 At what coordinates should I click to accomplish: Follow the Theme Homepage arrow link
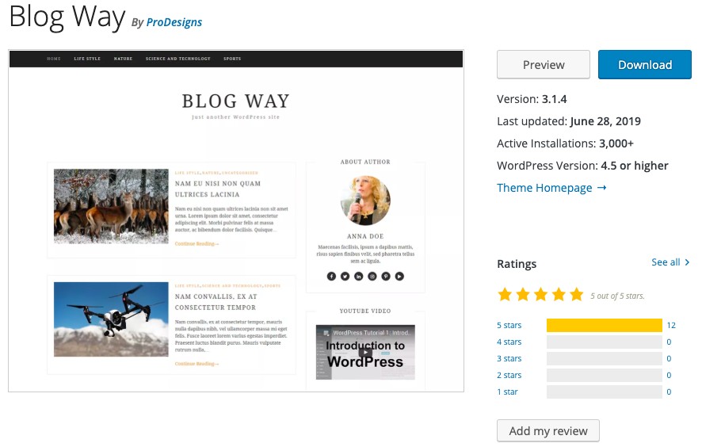[x=551, y=188]
